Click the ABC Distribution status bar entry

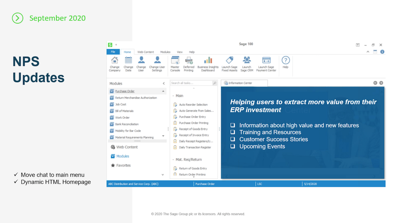pyautogui.click(x=133, y=184)
